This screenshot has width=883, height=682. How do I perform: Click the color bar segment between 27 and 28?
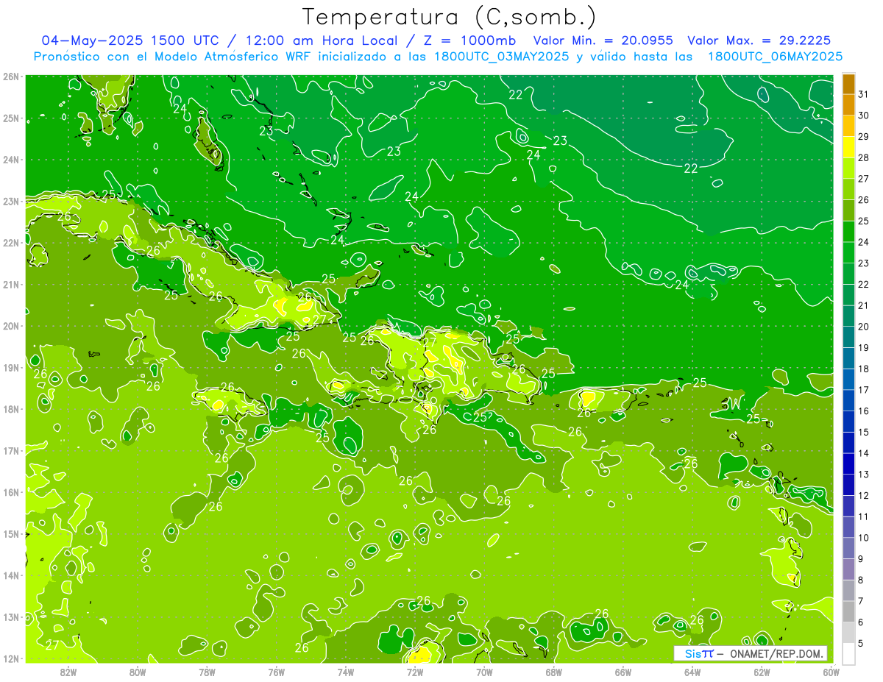(x=848, y=168)
